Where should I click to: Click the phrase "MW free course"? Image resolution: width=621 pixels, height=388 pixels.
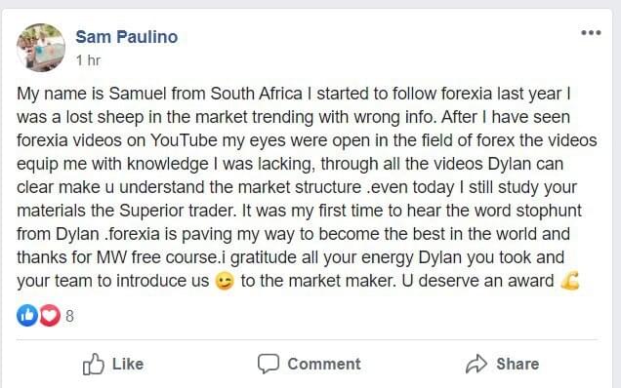157,257
